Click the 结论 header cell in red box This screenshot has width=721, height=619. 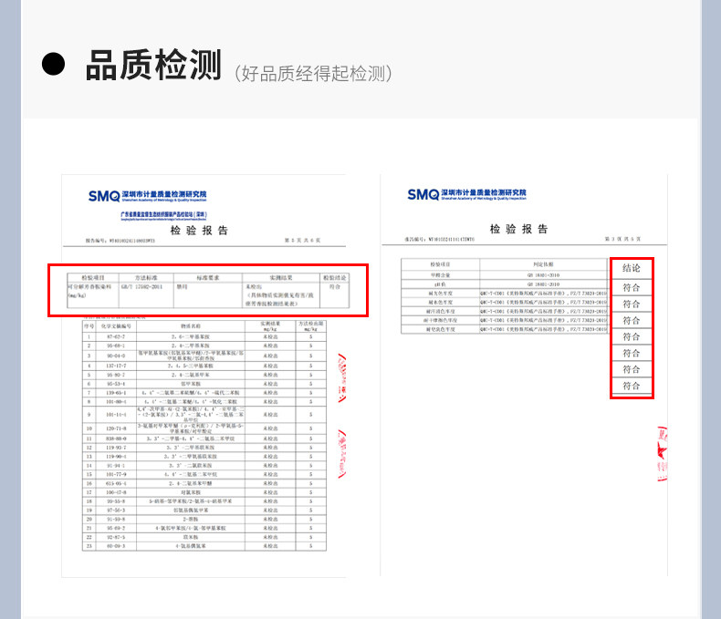(632, 269)
